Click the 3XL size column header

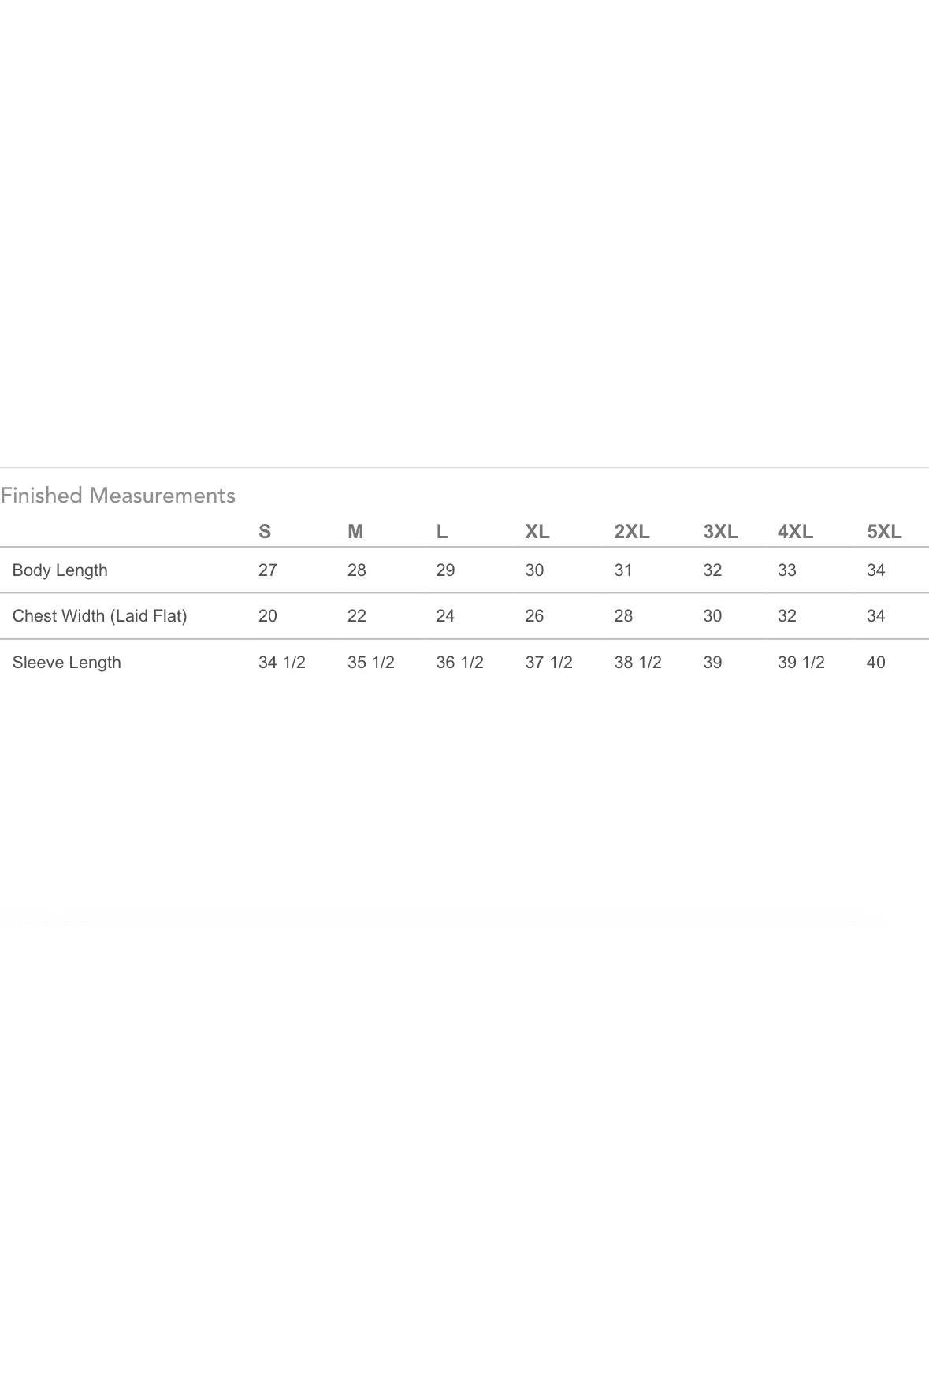pyautogui.click(x=721, y=532)
